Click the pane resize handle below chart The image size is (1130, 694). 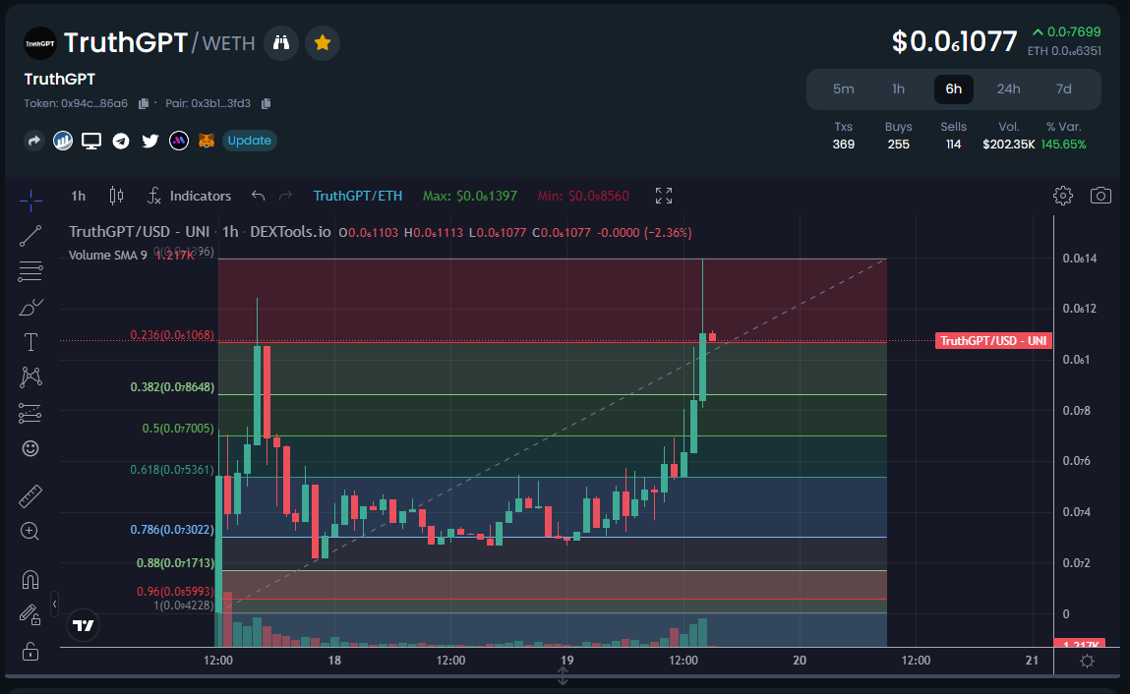click(x=563, y=676)
